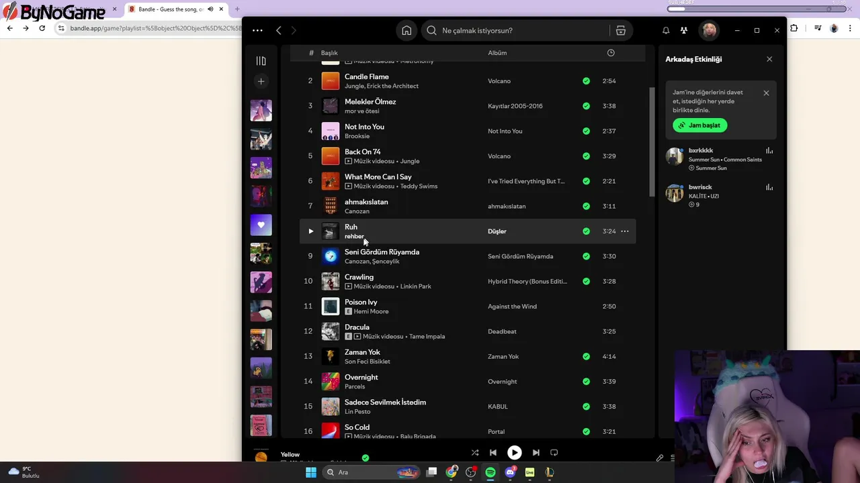The width and height of the screenshot is (860, 483).
Task: Toggle the saved checkmark for Sadece Sevilmek İstedim
Action: click(587, 407)
